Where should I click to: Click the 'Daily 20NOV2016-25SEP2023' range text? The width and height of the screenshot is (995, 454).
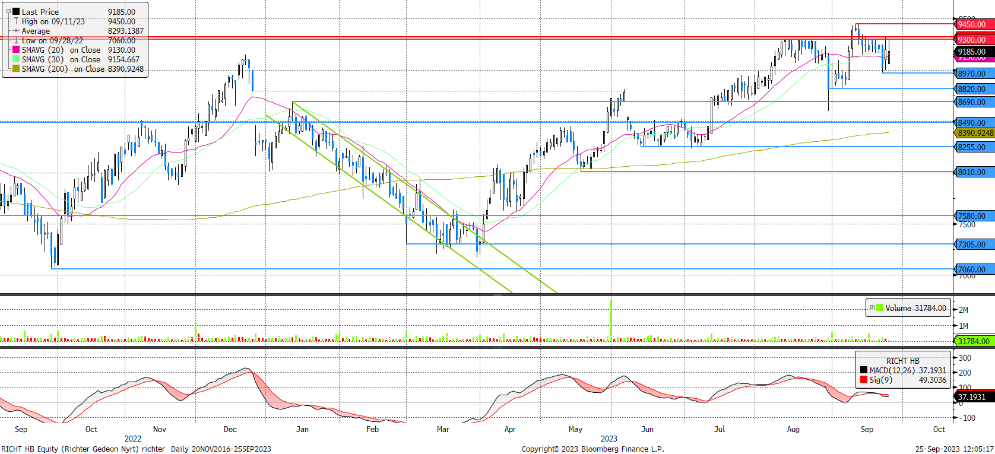click(x=221, y=449)
